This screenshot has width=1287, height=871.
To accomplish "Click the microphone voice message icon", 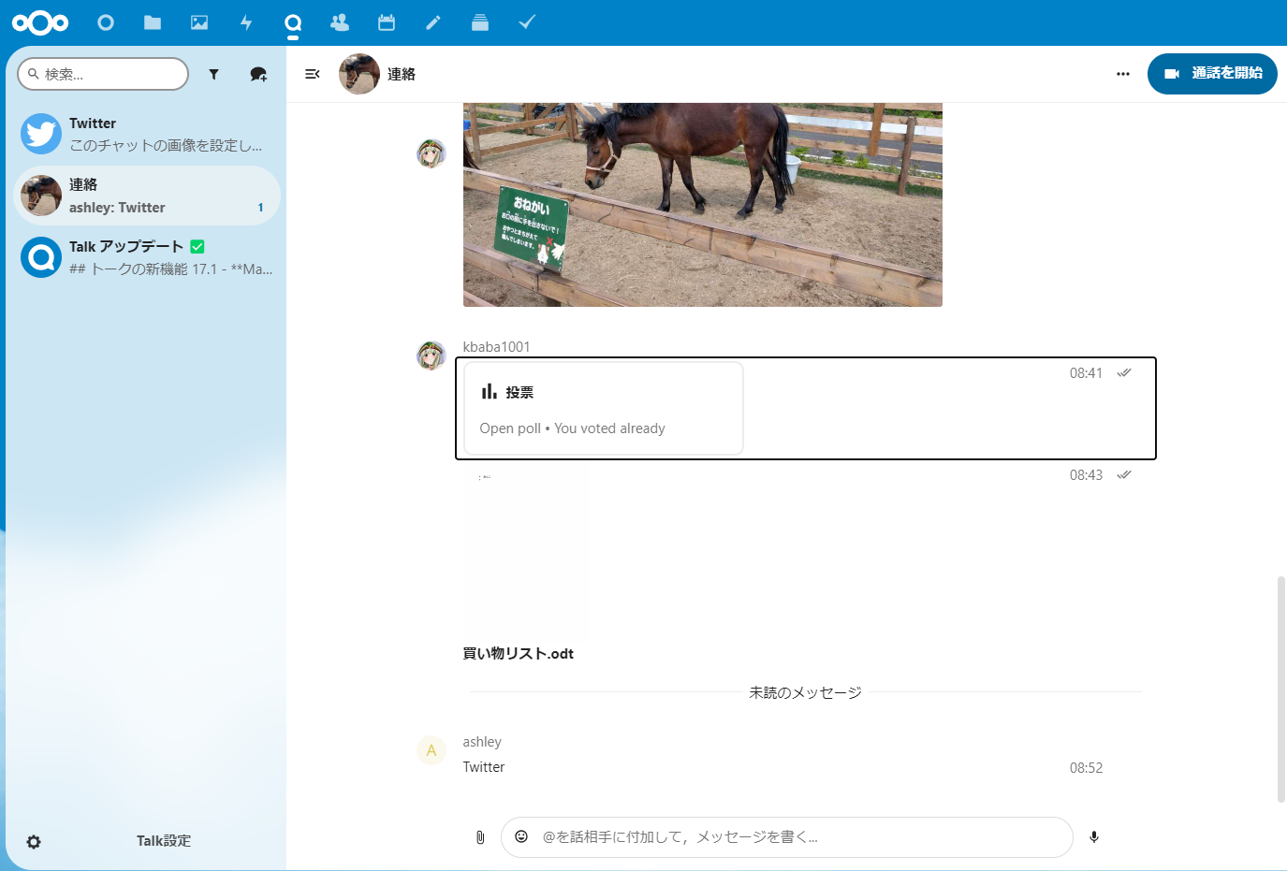I will click(x=1094, y=837).
